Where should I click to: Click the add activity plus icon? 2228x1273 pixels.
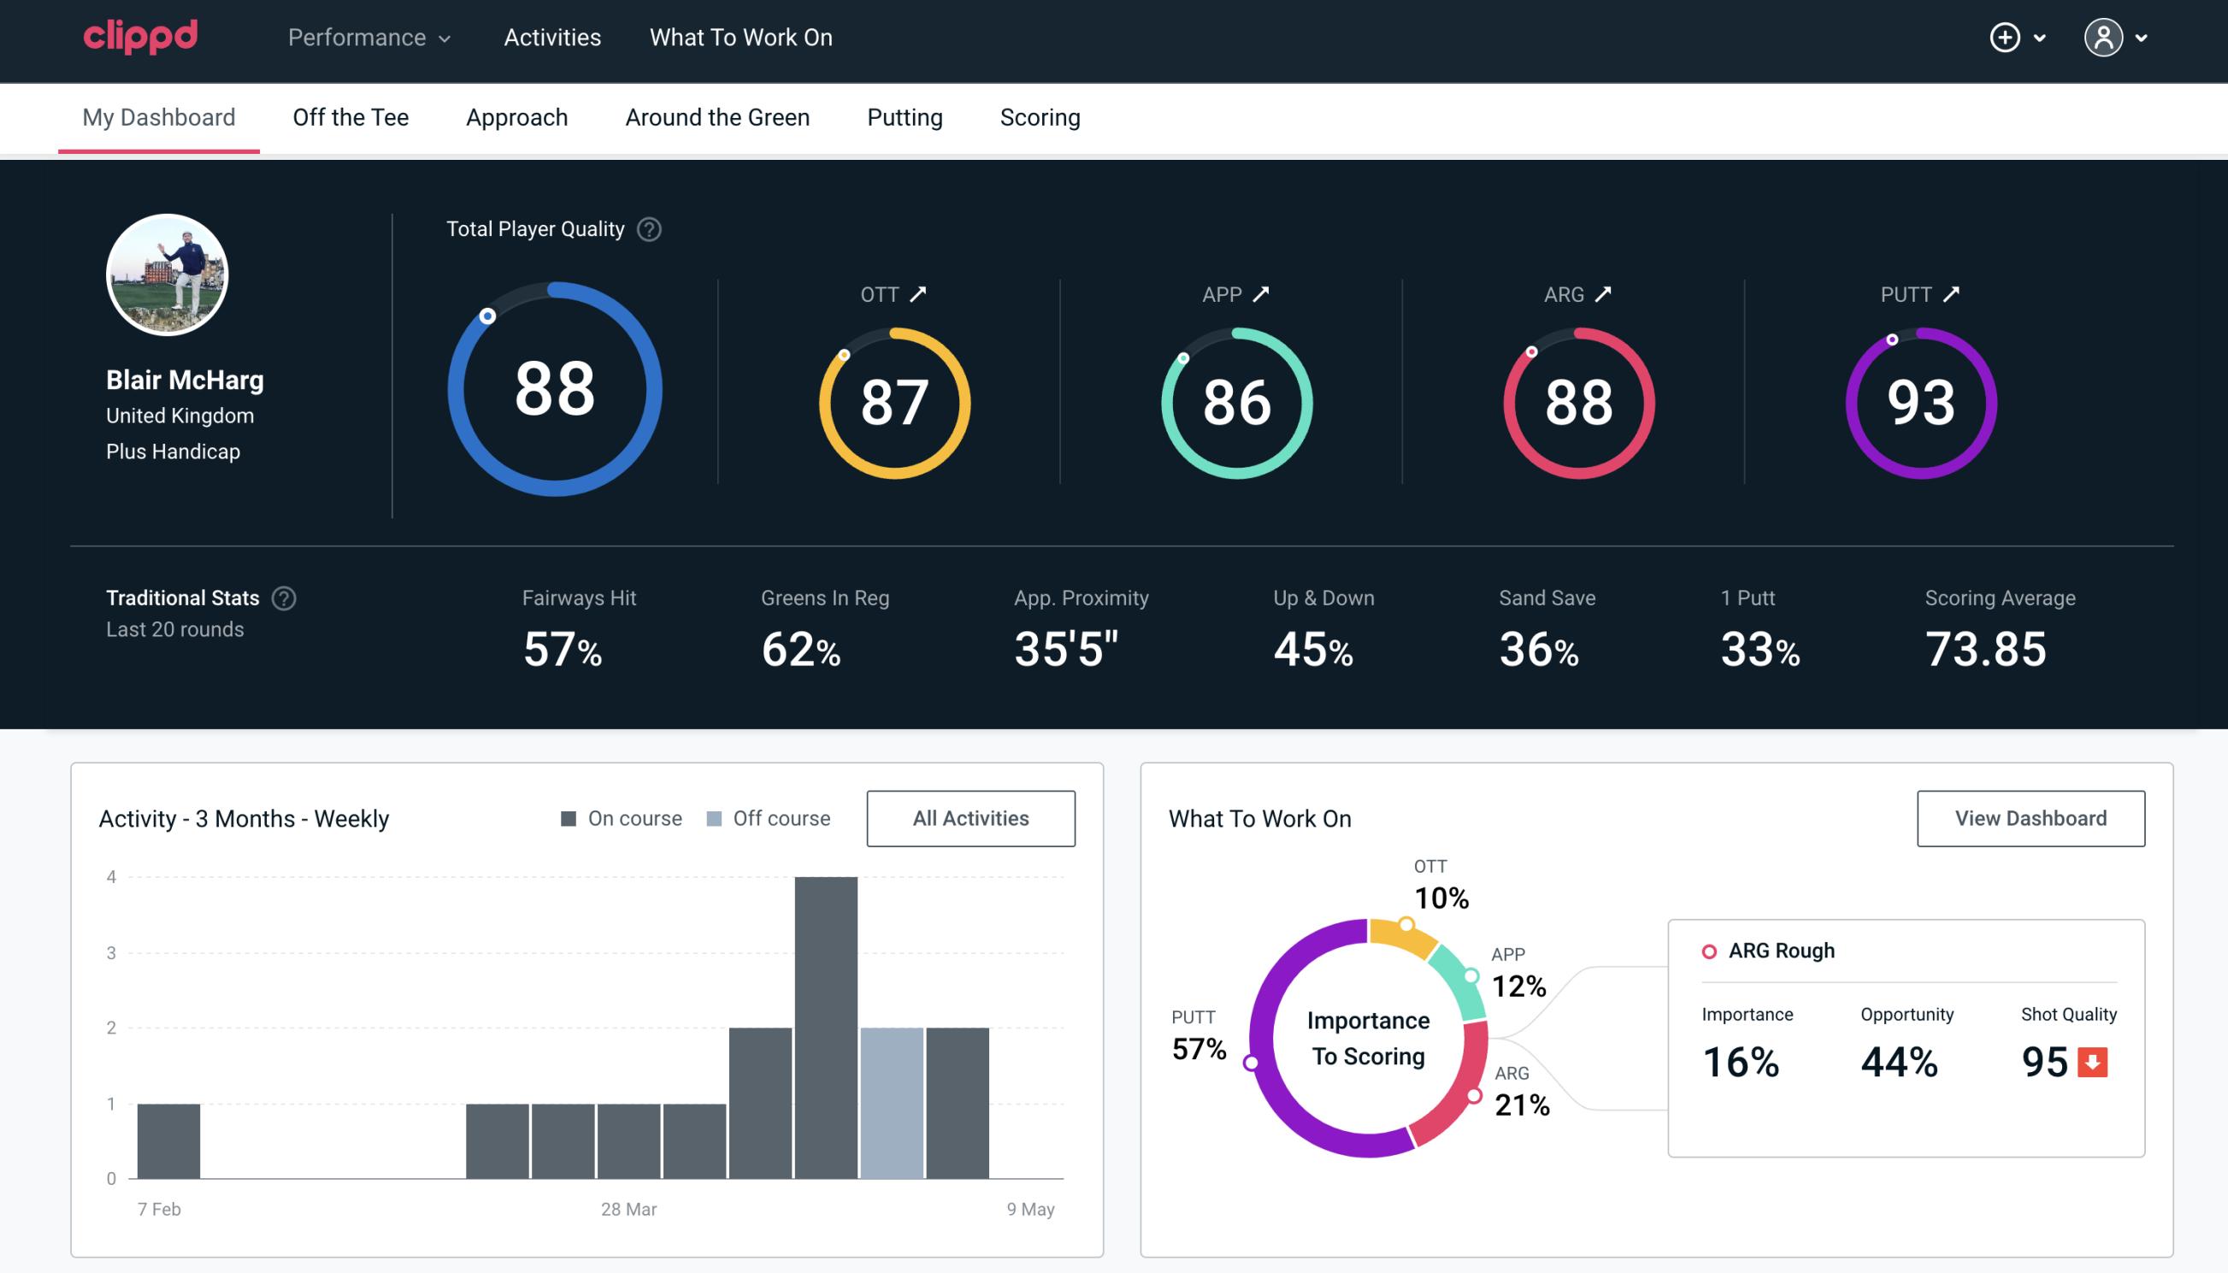(2007, 38)
